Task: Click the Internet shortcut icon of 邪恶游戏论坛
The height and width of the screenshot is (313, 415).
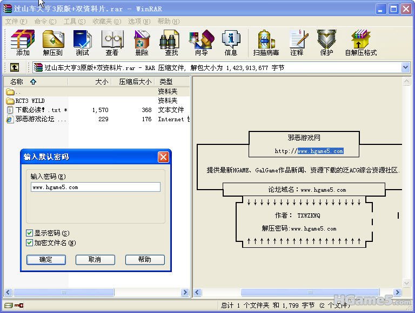Action: [10, 119]
